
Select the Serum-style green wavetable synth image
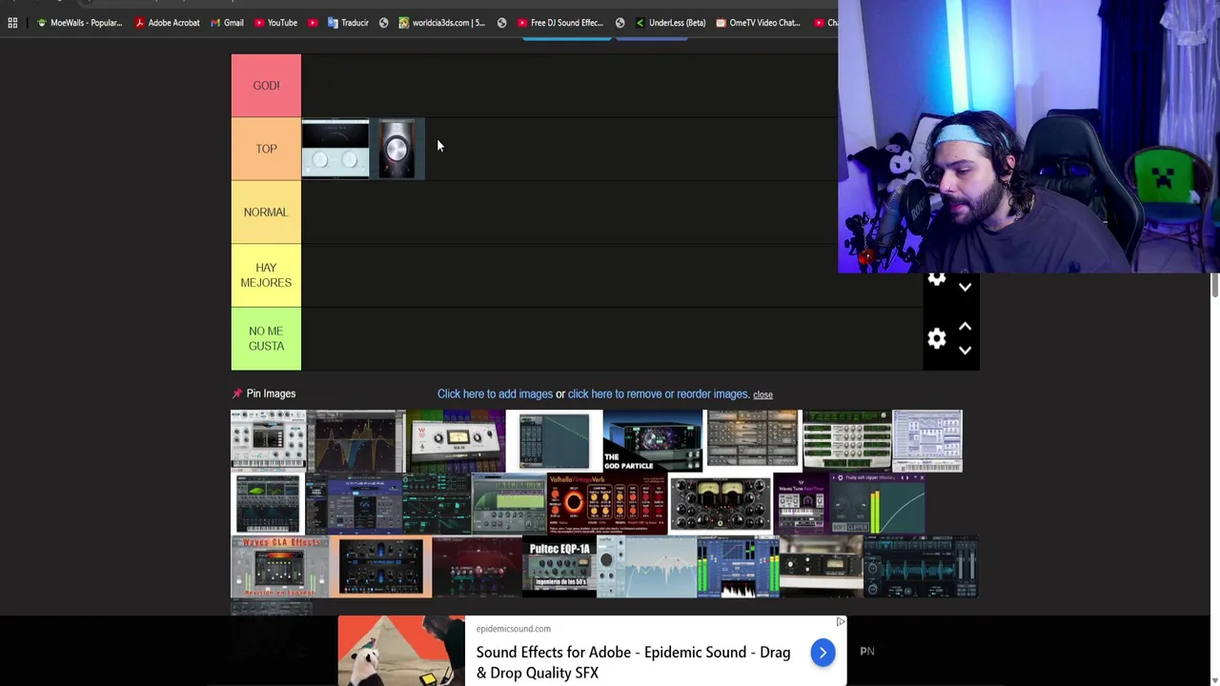coord(268,504)
